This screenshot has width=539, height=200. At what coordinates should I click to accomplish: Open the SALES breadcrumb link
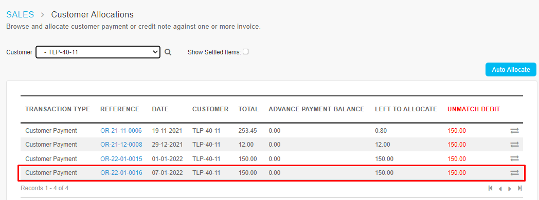[20, 14]
